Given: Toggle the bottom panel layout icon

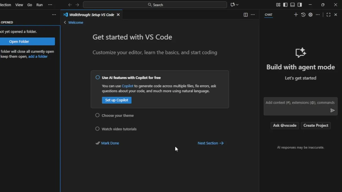Looking at the screenshot, I should coord(292,5).
